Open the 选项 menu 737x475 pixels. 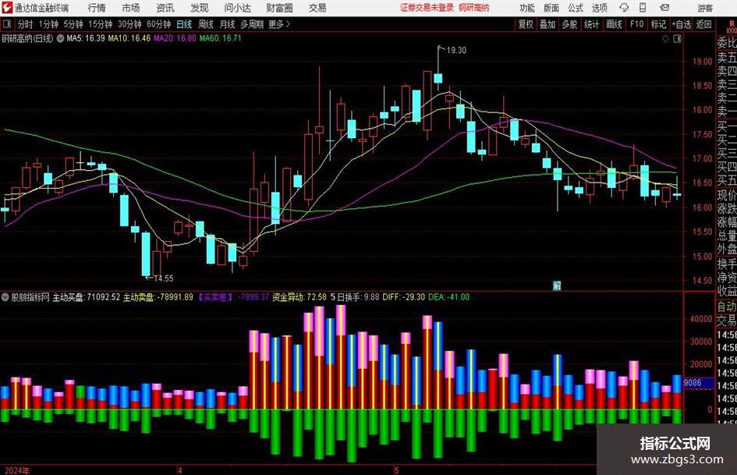[599, 8]
